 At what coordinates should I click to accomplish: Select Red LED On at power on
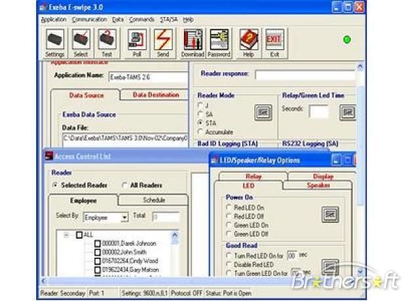click(x=229, y=207)
